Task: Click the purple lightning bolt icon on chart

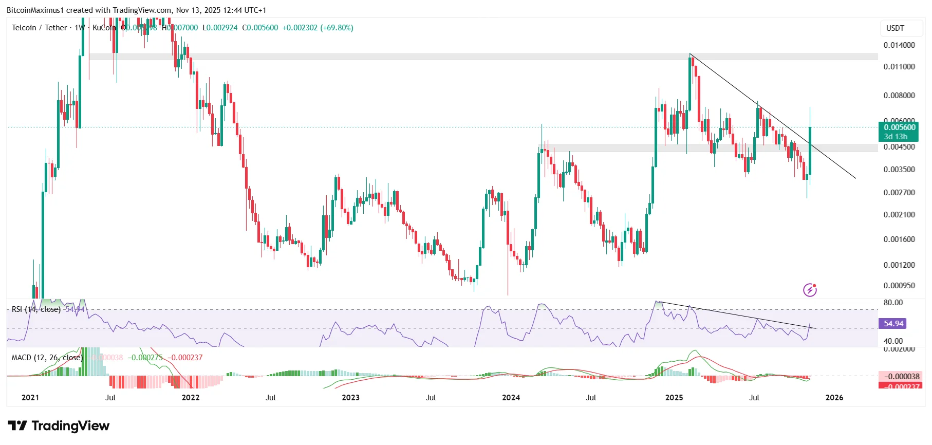Action: 810,290
